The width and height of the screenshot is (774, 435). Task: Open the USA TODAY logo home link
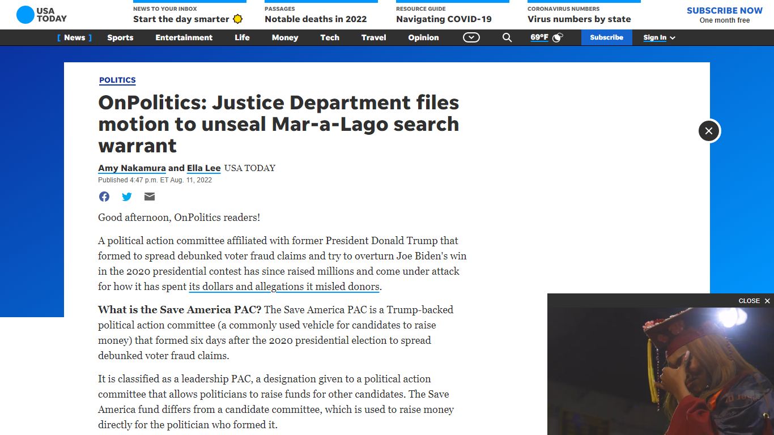(x=41, y=15)
